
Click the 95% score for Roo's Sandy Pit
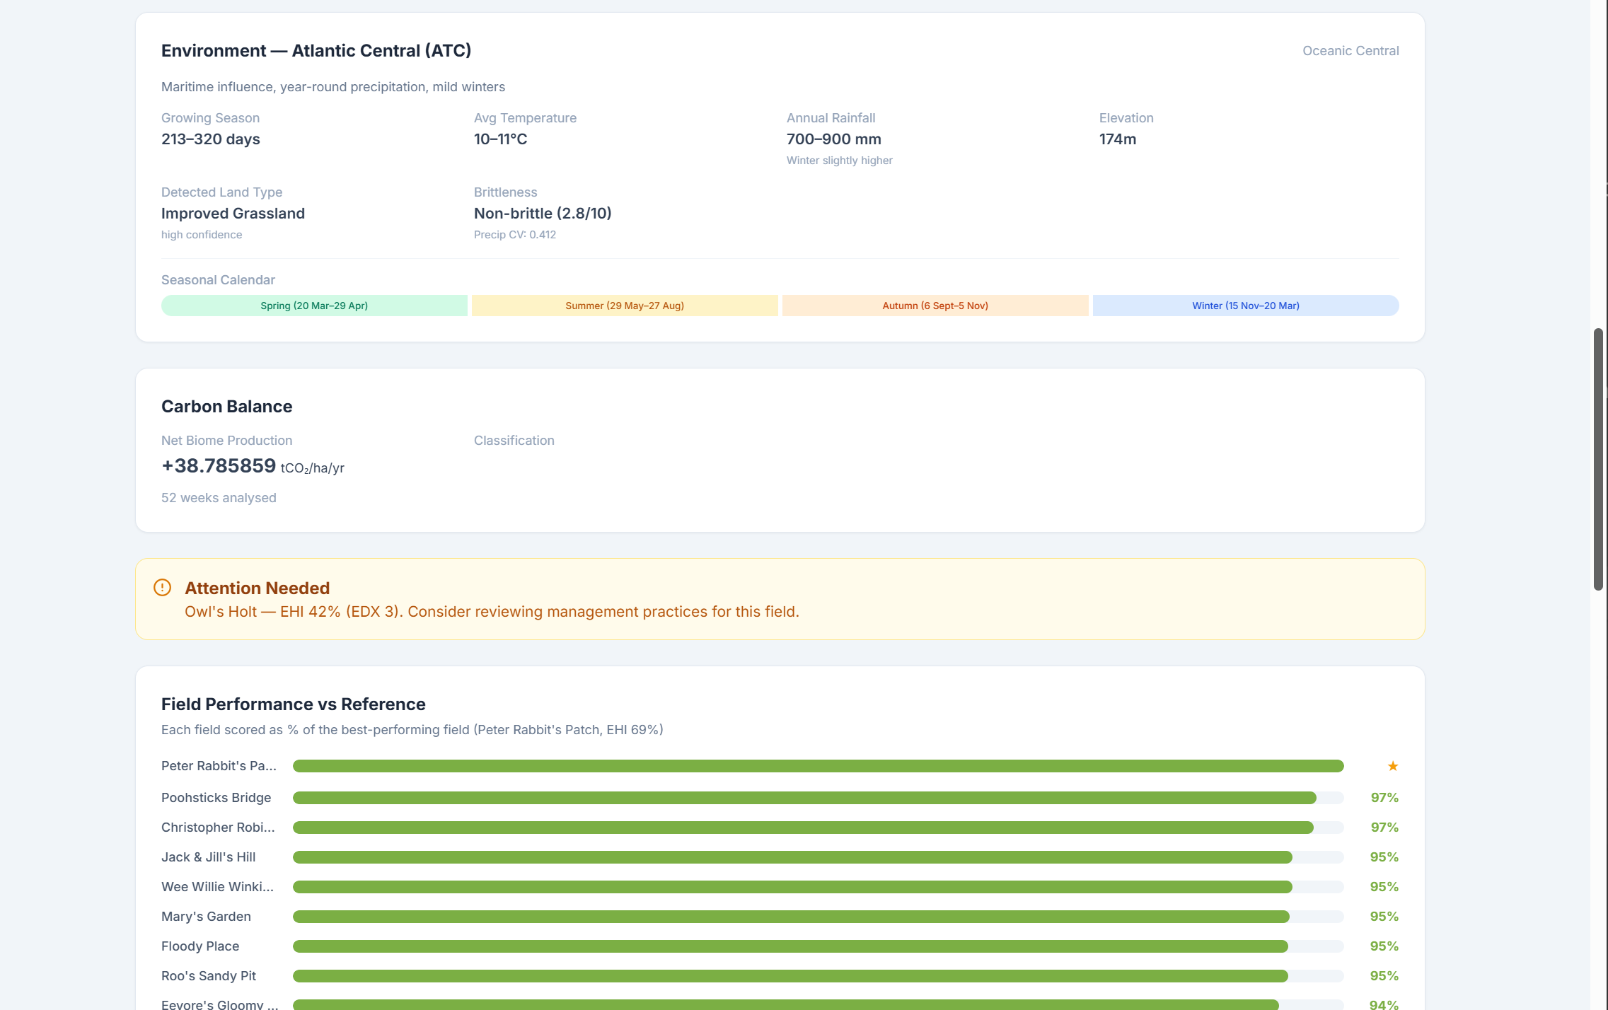(x=1384, y=976)
